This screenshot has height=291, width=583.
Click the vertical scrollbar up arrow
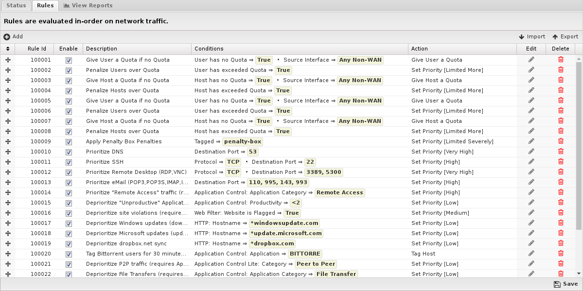[x=579, y=59]
